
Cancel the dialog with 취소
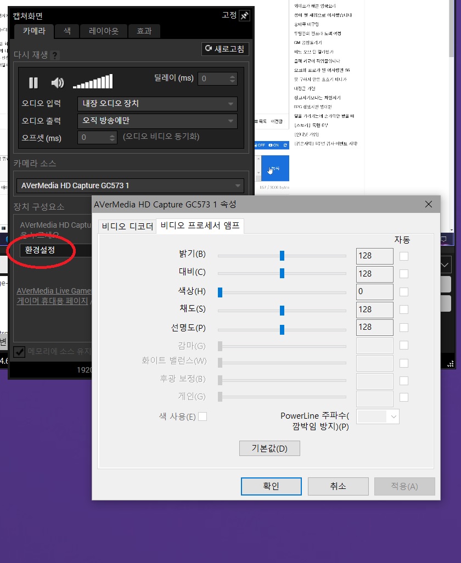tap(338, 486)
